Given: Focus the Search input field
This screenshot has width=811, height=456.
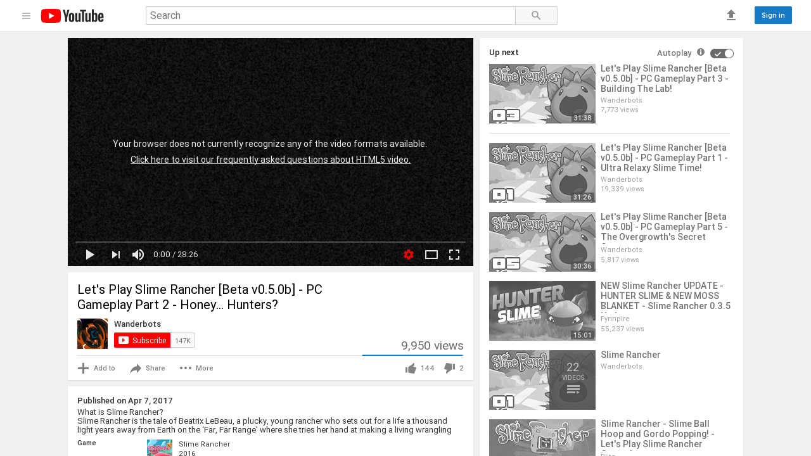Looking at the screenshot, I should pyautogui.click(x=330, y=16).
